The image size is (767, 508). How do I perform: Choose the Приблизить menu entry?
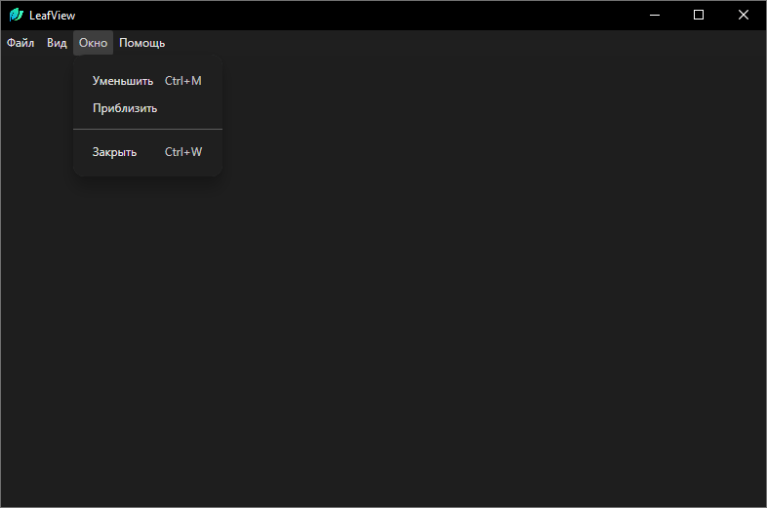pos(125,108)
